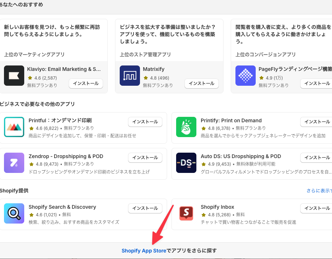Click Auto DS description グローバルフルフィルメント
Screen dimensions: 332x259
267,171
